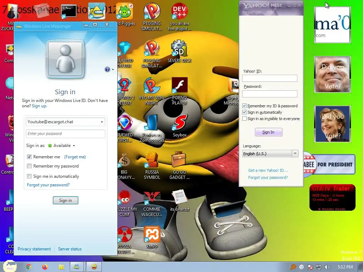Launch Firefox from the taskbar
Image resolution: width=363 pixels, height=272 pixels.
45,267
